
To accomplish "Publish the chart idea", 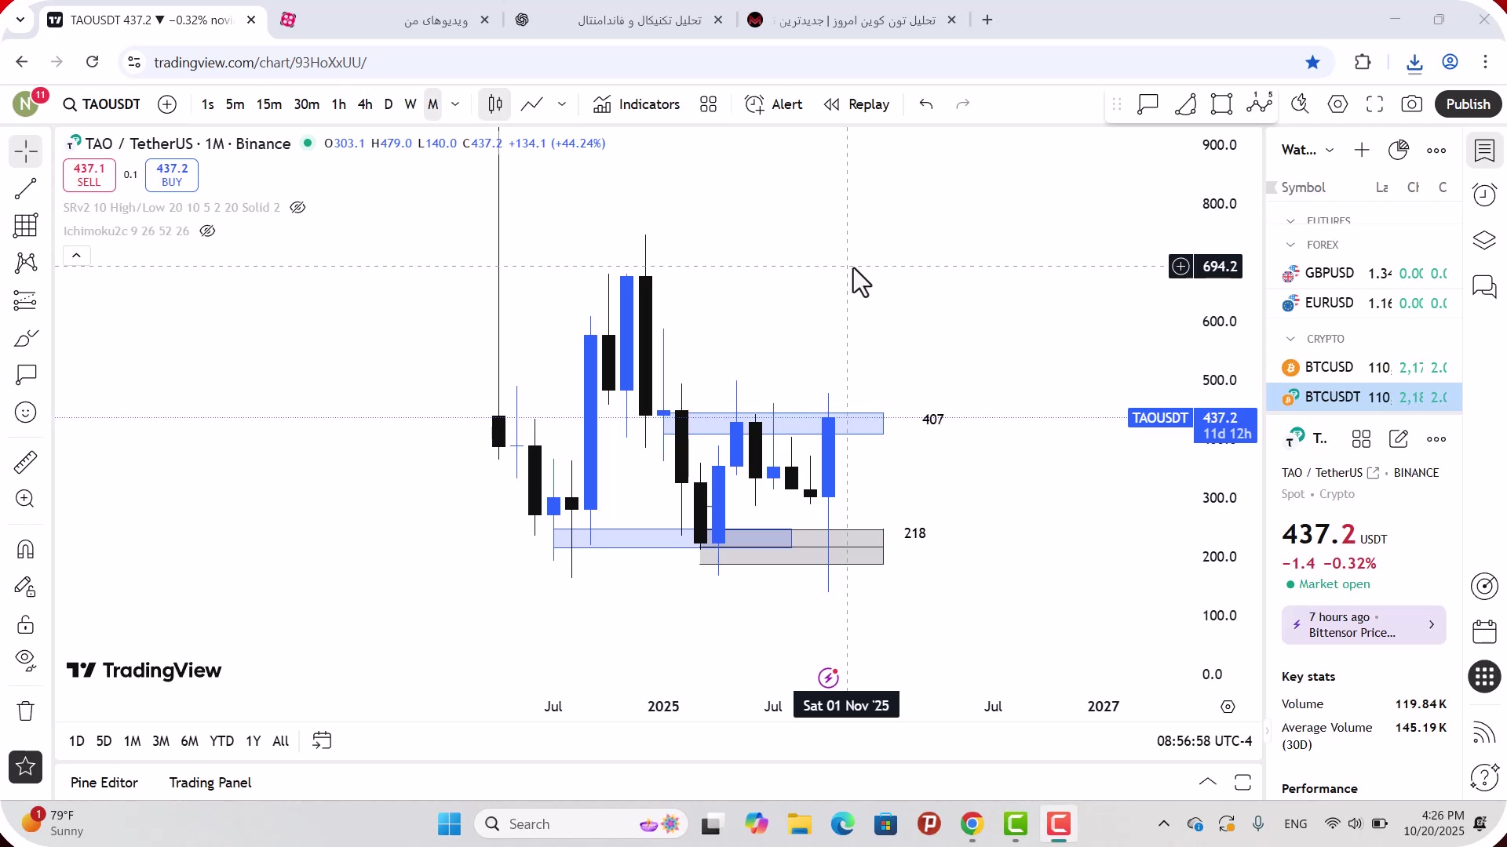I will click(x=1468, y=104).
